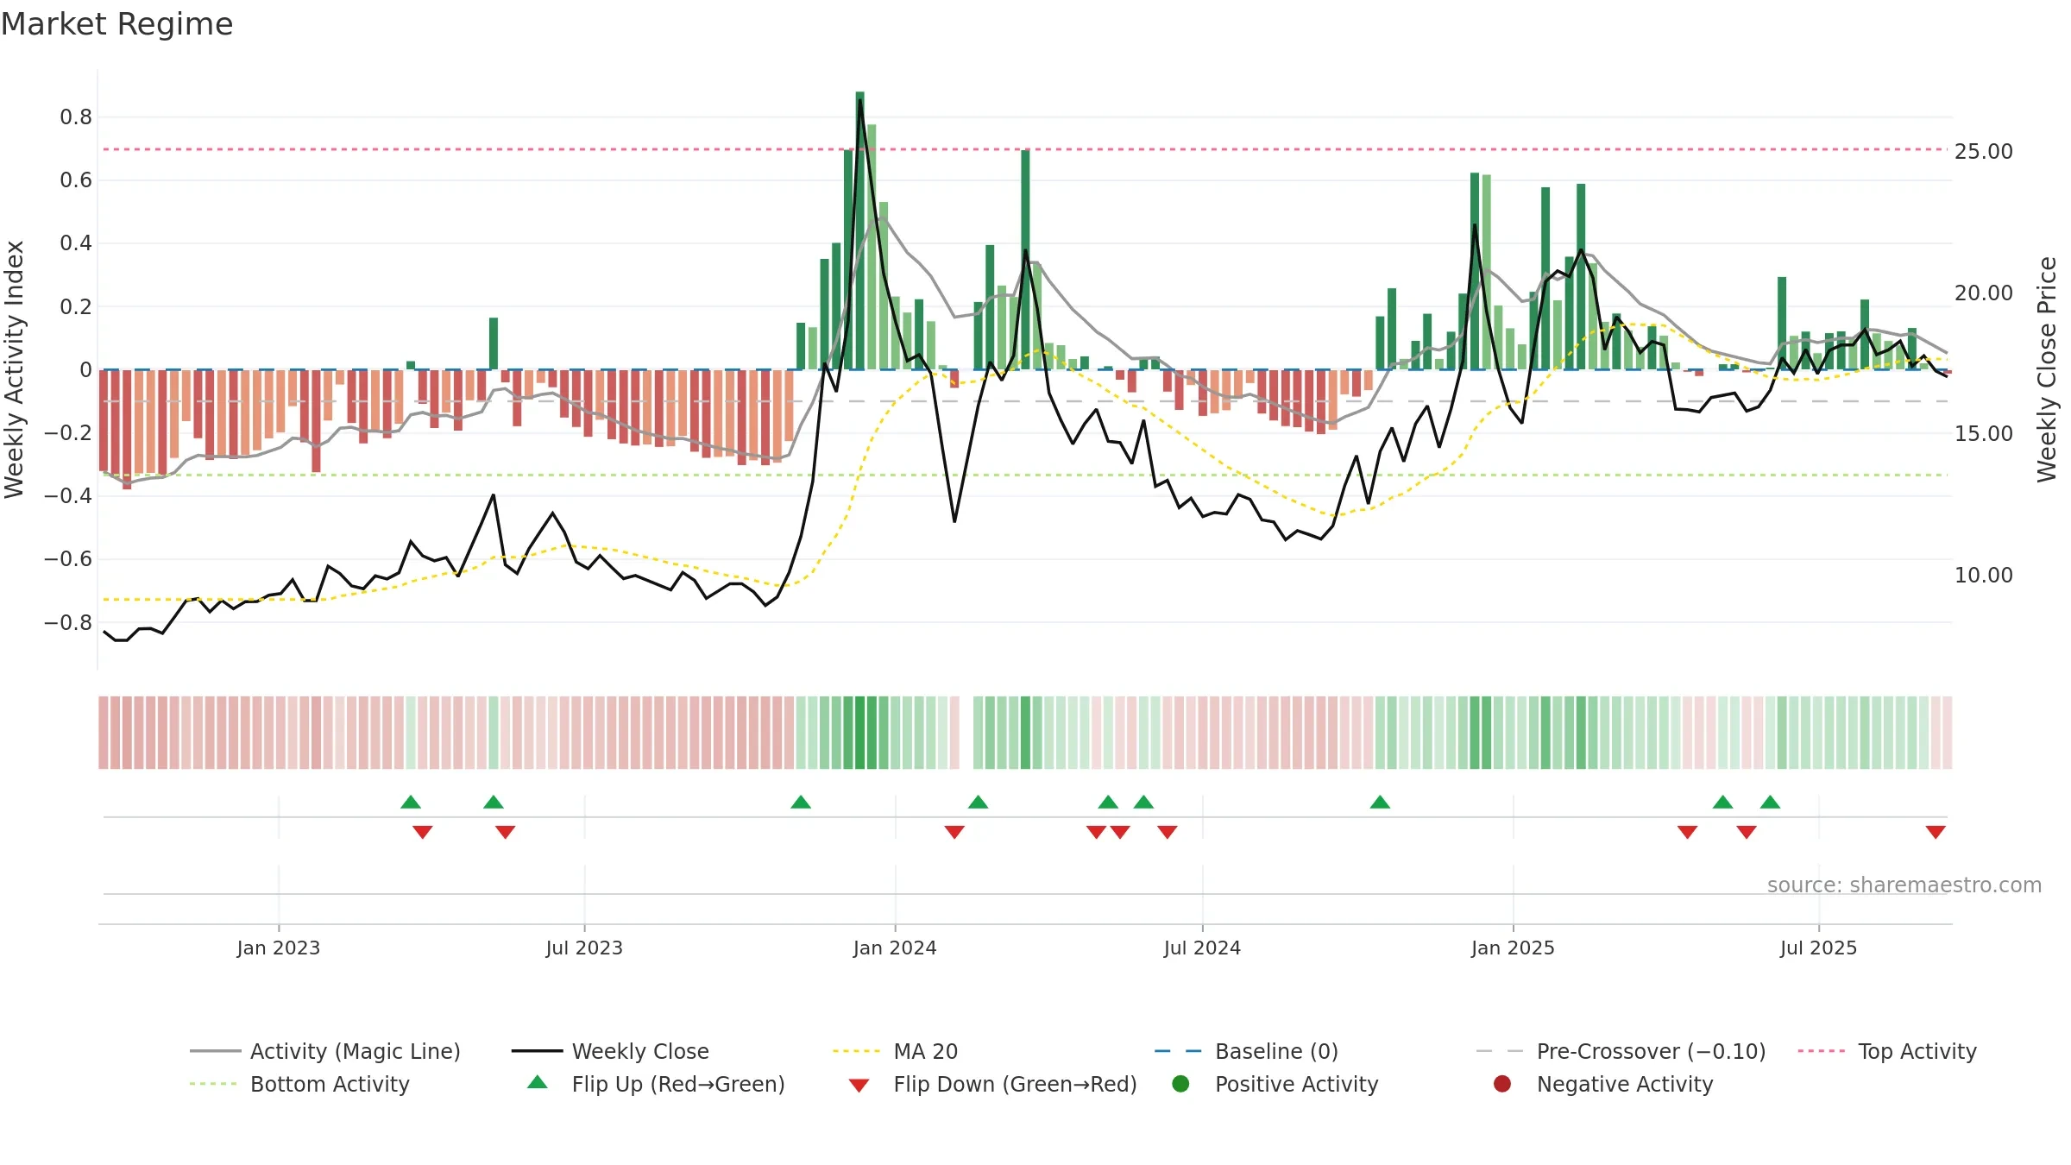Click the Jan 2024 x-axis label

click(x=895, y=948)
